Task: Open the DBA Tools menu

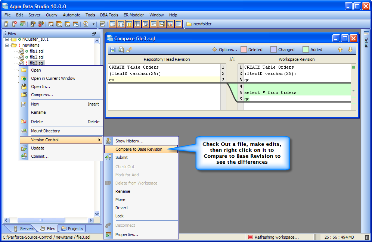Action: [109, 15]
